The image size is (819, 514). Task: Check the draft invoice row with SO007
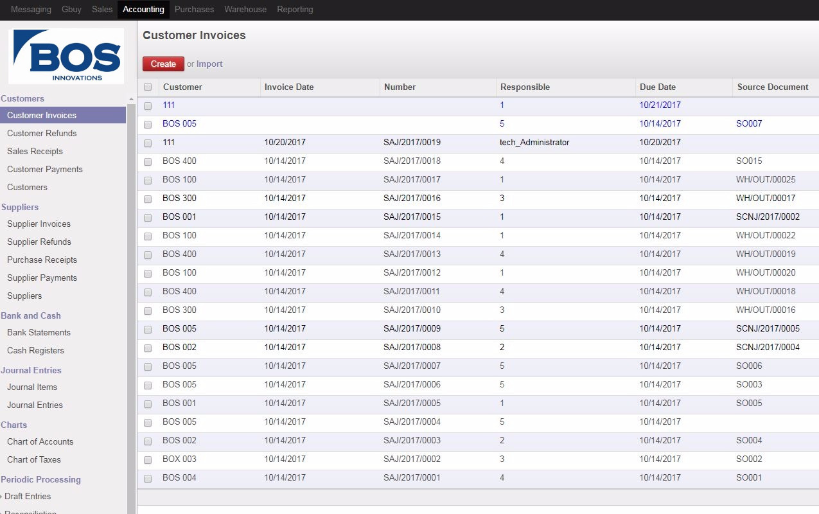148,124
